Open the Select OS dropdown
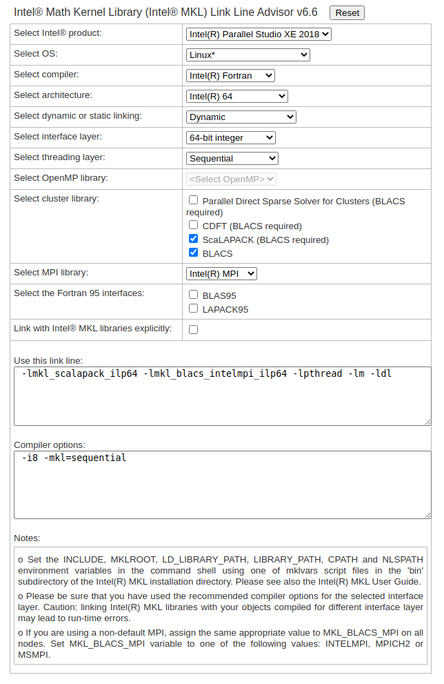Screen dimensions: 444x684 (x=248, y=55)
